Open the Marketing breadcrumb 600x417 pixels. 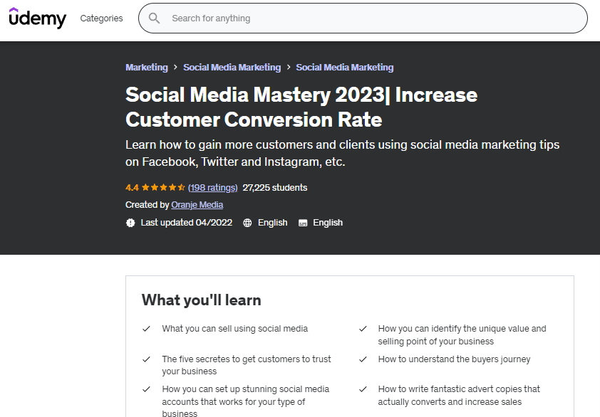(x=147, y=68)
